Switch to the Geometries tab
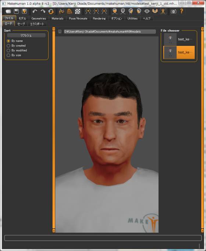Image resolution: width=206 pixels, height=251 pixels. (x=39, y=19)
